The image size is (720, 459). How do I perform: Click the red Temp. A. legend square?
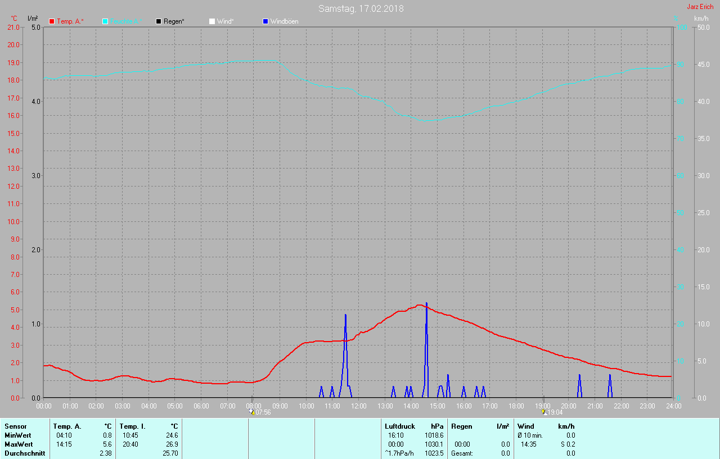coord(52,21)
